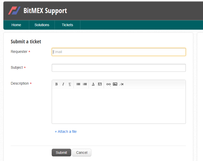Insert a hyperlink into description
203x161 pixels.
[x=108, y=84]
